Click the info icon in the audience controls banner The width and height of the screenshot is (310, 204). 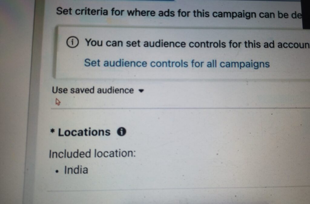tap(72, 43)
